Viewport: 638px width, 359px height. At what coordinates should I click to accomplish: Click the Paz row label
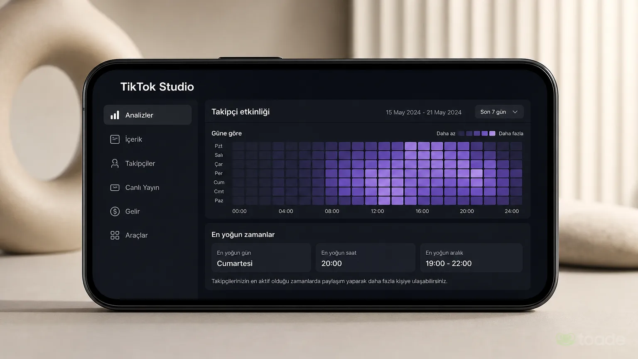point(219,201)
